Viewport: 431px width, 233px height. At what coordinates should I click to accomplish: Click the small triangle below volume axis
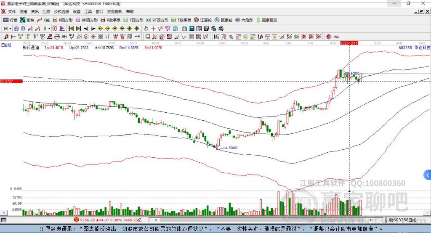(4, 213)
